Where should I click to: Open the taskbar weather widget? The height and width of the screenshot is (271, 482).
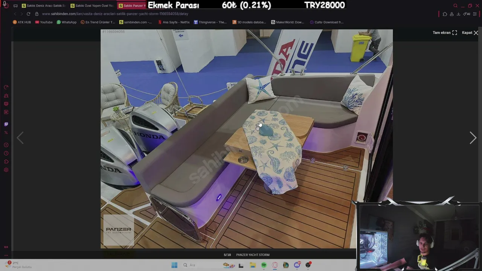pos(19,265)
